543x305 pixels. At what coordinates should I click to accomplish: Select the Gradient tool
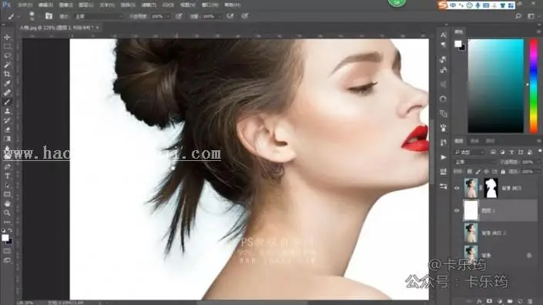tap(7, 139)
